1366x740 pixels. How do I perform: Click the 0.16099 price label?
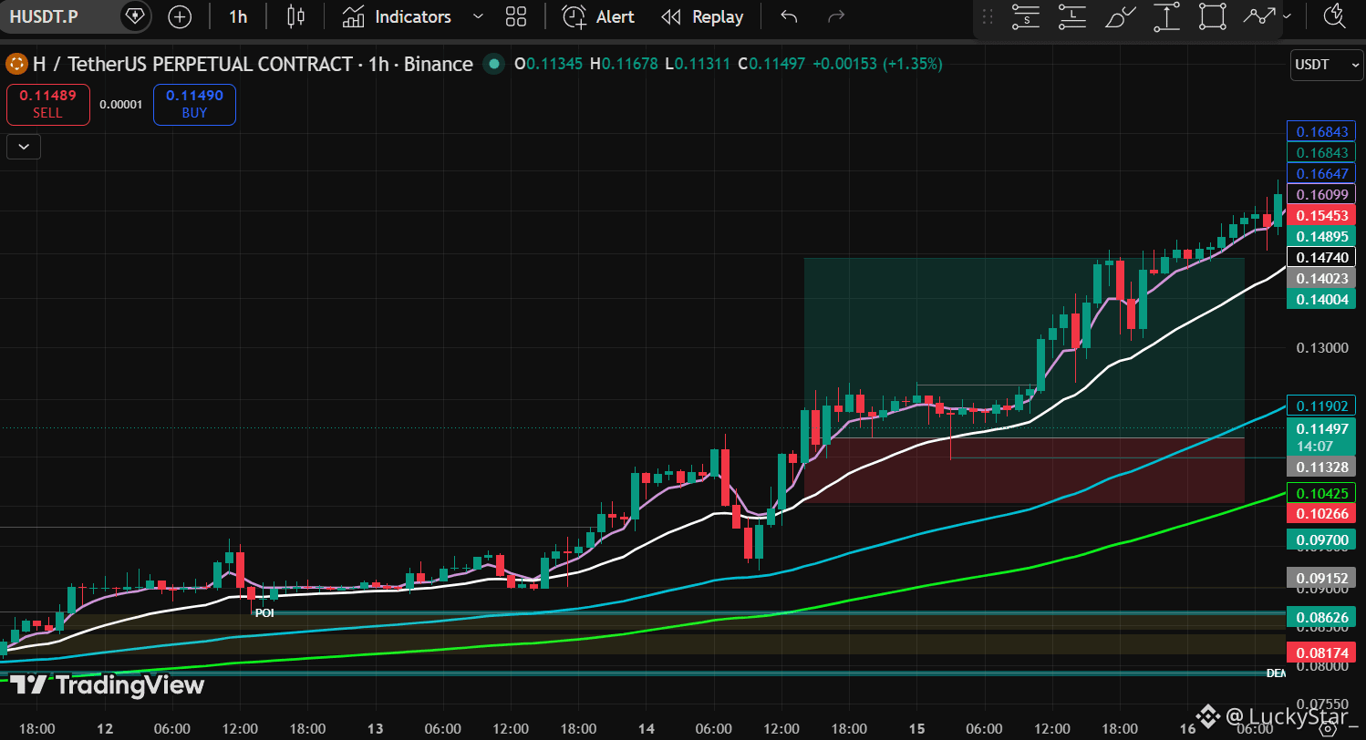(x=1321, y=194)
